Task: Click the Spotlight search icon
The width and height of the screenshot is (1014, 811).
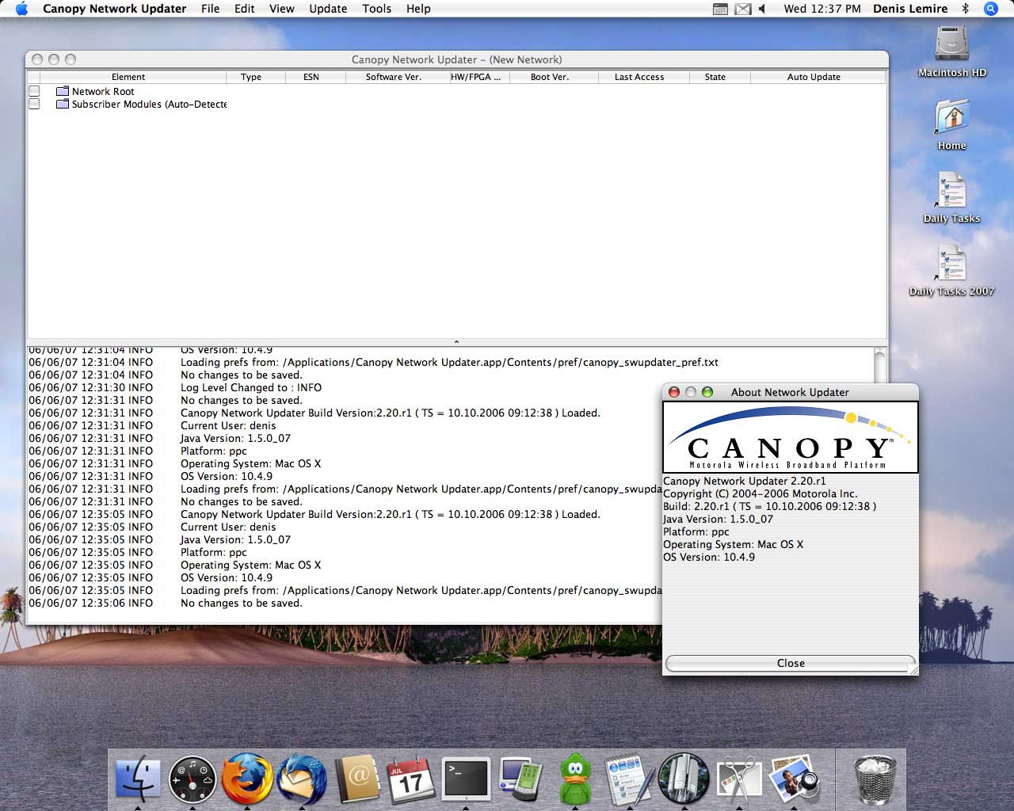Action: click(990, 9)
